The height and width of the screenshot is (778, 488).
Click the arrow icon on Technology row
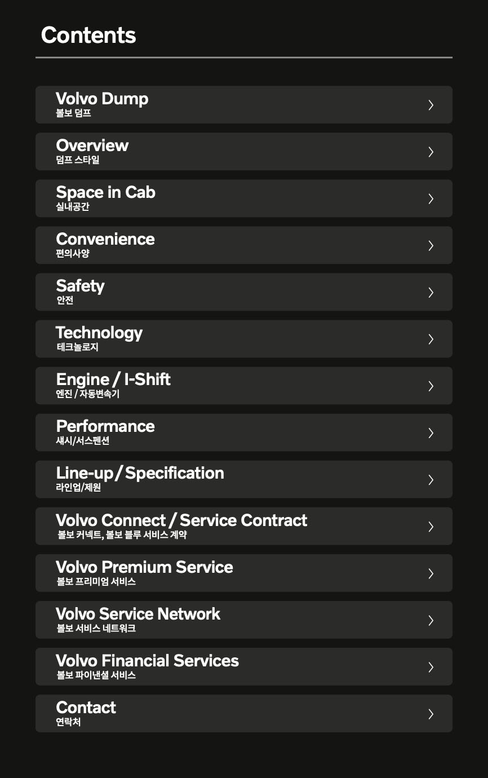coord(431,339)
